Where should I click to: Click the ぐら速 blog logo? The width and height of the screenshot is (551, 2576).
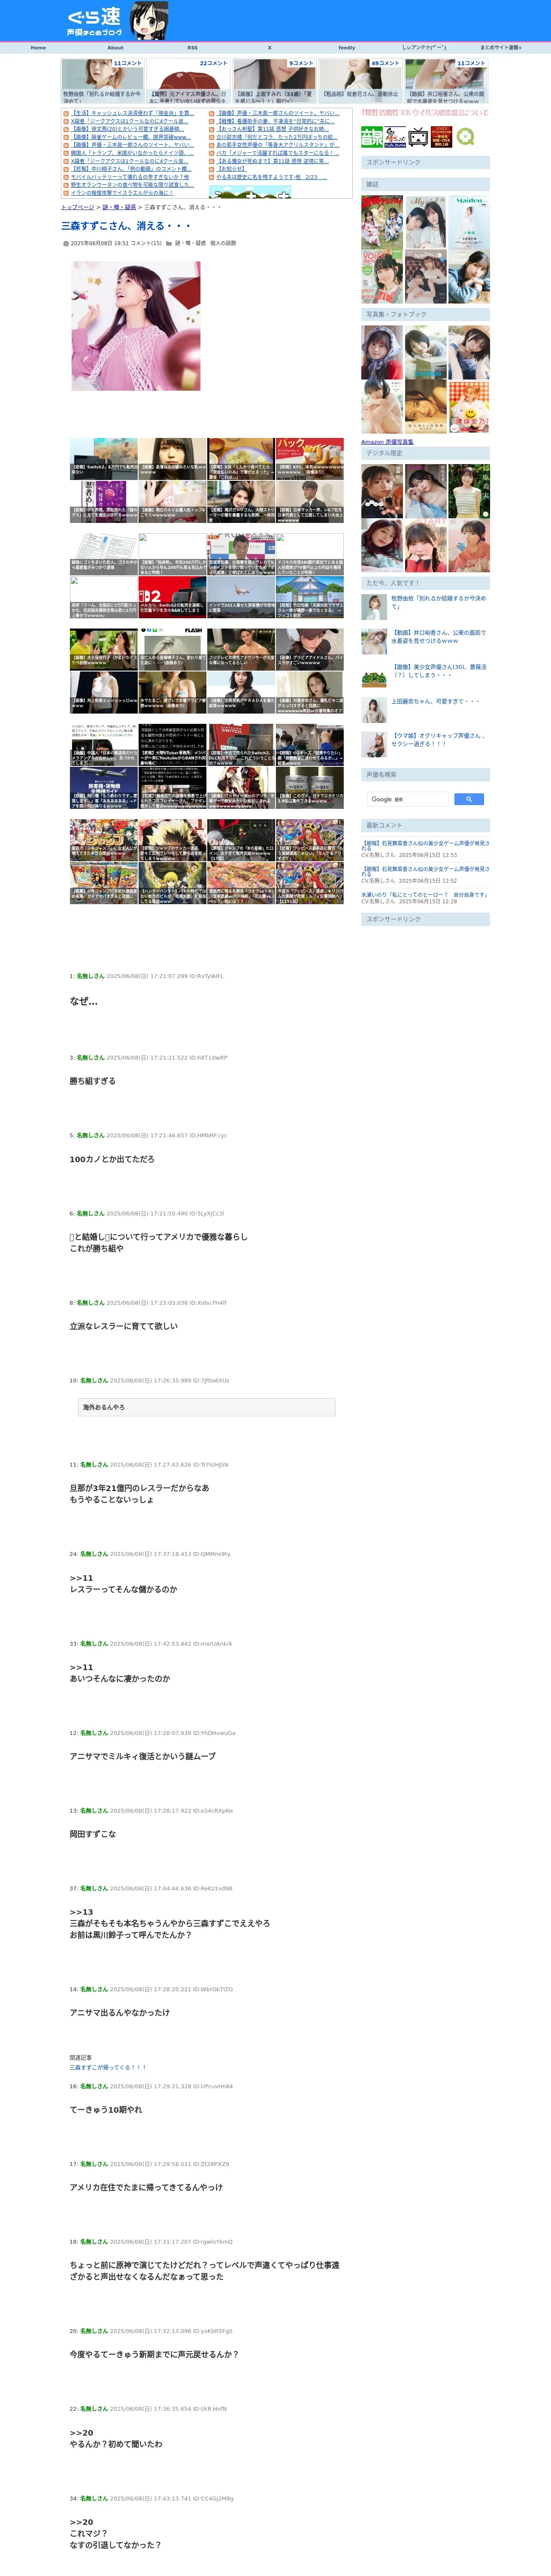94,21
